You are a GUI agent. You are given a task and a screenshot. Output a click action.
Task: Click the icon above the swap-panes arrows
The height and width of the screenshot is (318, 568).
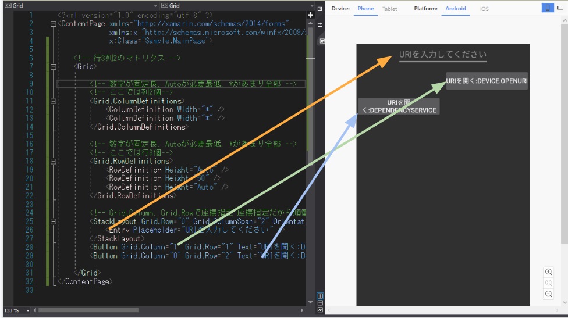pyautogui.click(x=320, y=9)
